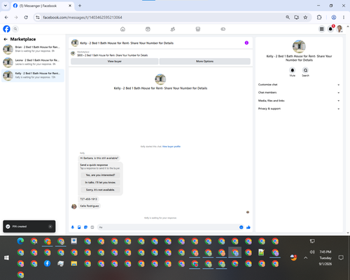The height and width of the screenshot is (280, 350).
Task: Open the Chrome profile icon in toolbar
Action: 334,17
